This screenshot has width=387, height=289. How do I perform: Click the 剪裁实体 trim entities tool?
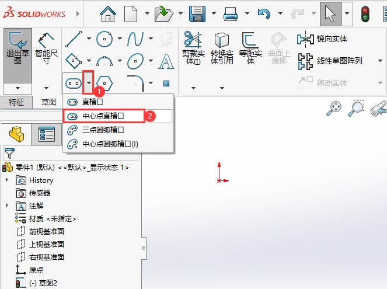tap(193, 48)
